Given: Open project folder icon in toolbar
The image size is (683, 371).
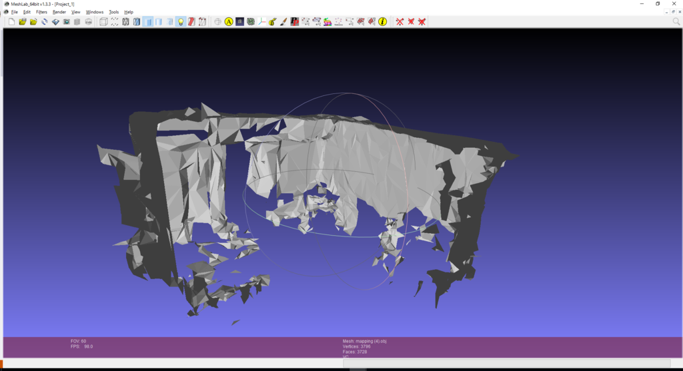Looking at the screenshot, I should pyautogui.click(x=23, y=22).
